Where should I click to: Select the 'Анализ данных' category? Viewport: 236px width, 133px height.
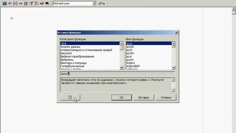tap(90, 47)
